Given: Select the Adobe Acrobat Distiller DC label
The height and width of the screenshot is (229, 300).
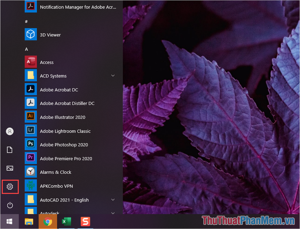Looking at the screenshot, I should click(x=67, y=103).
